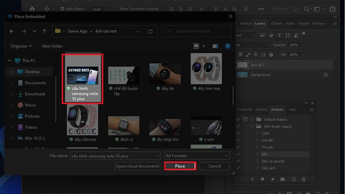Click the create new action icon
The image size is (345, 194).
click(294, 179)
